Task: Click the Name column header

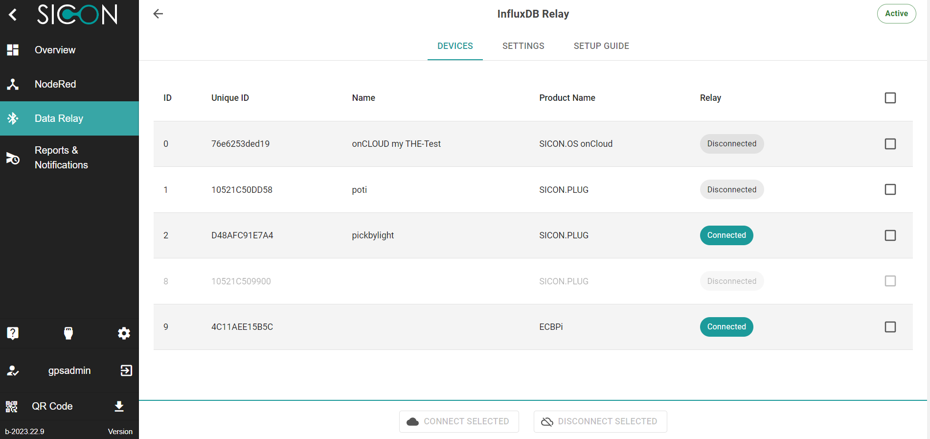Action: tap(363, 98)
